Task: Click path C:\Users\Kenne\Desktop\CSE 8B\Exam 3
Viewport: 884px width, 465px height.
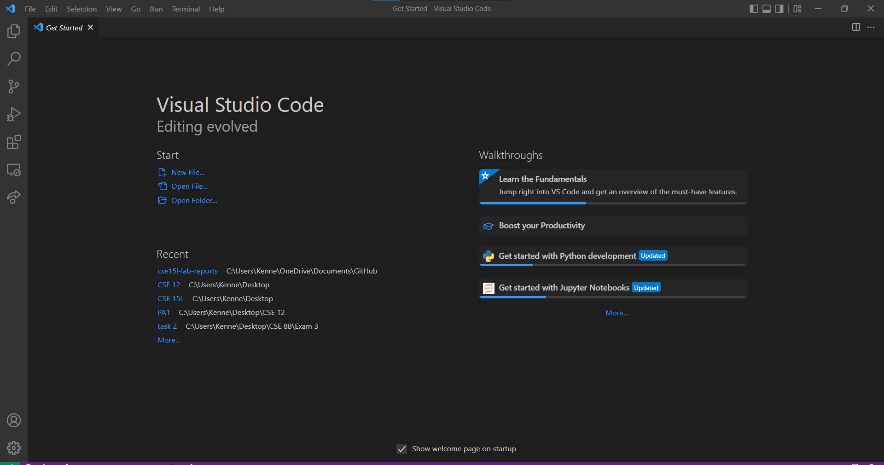Action: 252,326
